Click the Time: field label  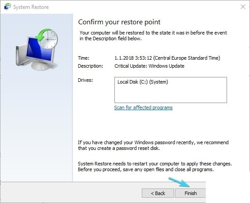point(83,58)
